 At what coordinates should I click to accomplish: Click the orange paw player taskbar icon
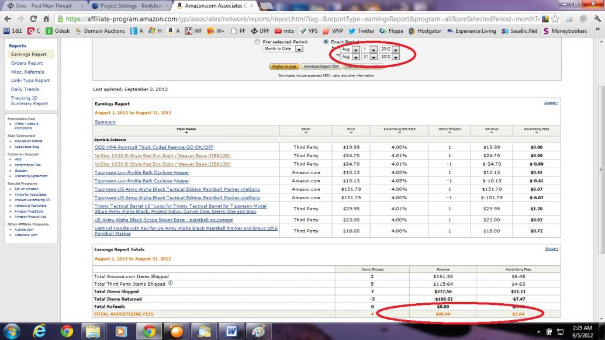tap(177, 331)
